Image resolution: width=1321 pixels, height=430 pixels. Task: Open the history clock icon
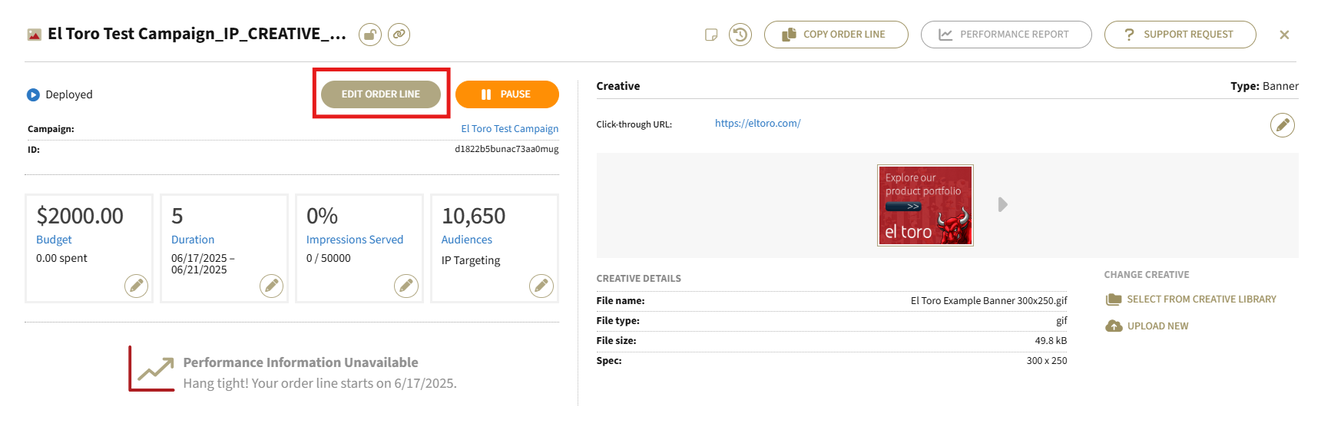[x=740, y=35]
